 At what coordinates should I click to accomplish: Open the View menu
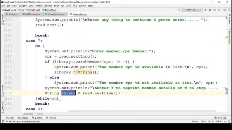click(x=14, y=6)
